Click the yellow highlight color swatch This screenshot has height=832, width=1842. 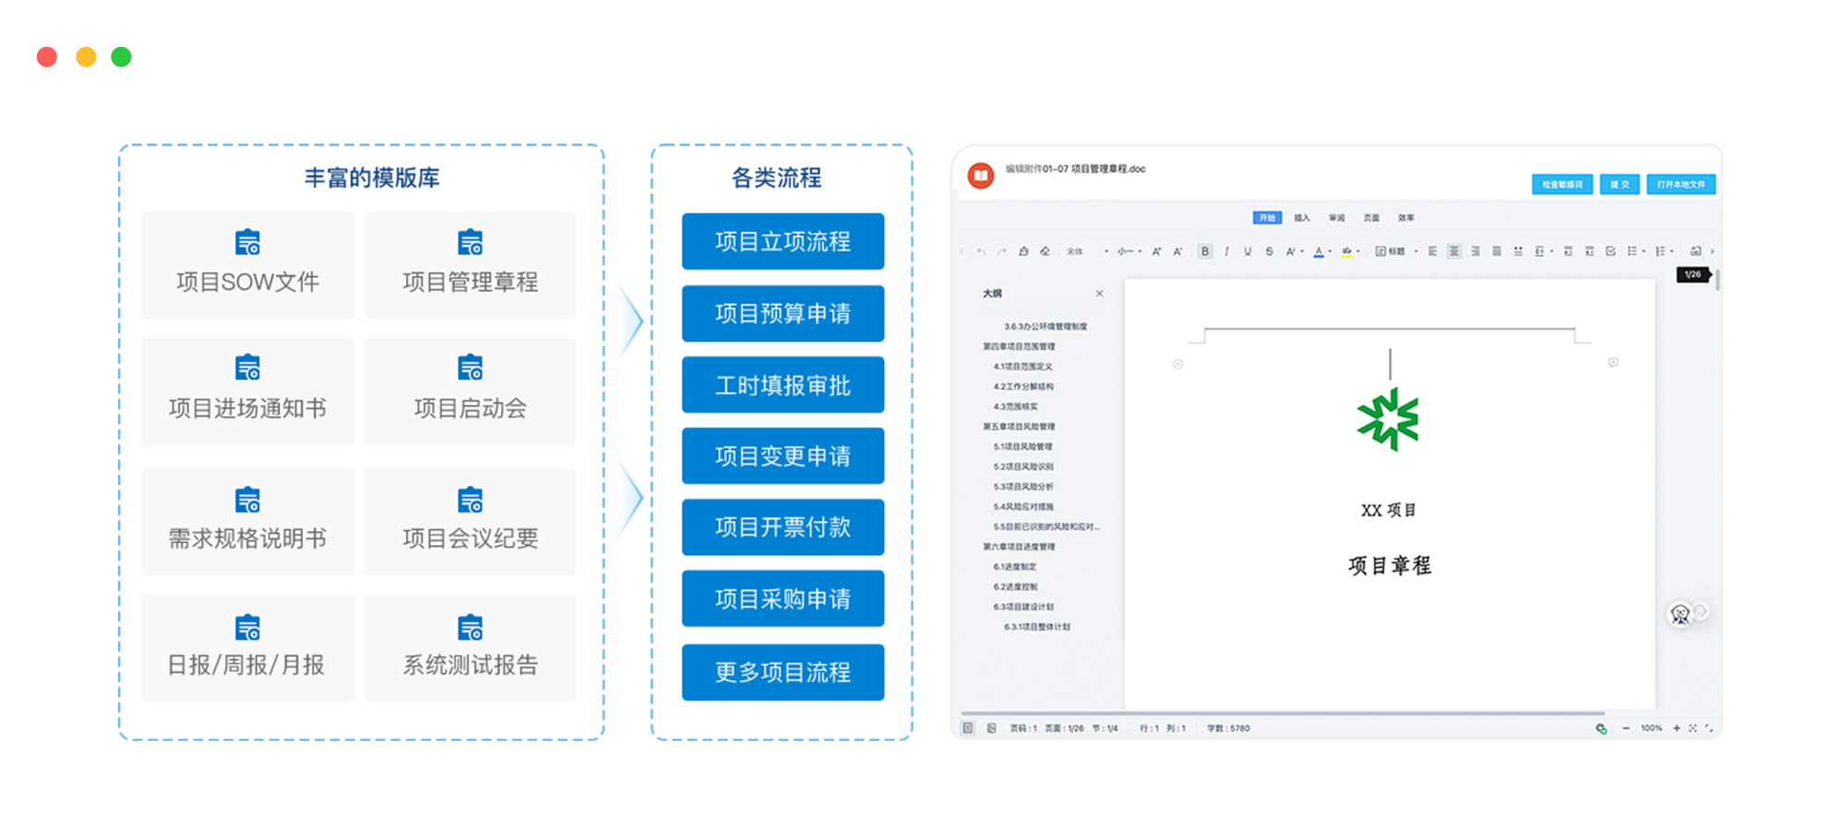[x=1347, y=251]
